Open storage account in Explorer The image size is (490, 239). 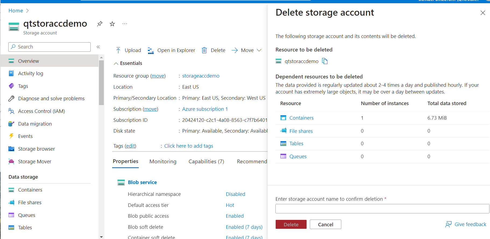click(171, 50)
